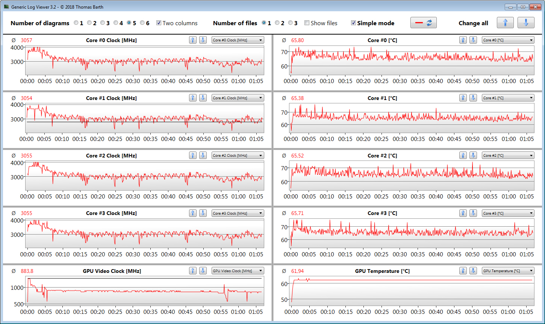Open the Core #0 Clock [MHz] dropdown

tap(238, 40)
